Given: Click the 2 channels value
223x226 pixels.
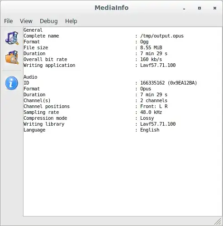Looking at the screenshot, I should pos(154,100).
